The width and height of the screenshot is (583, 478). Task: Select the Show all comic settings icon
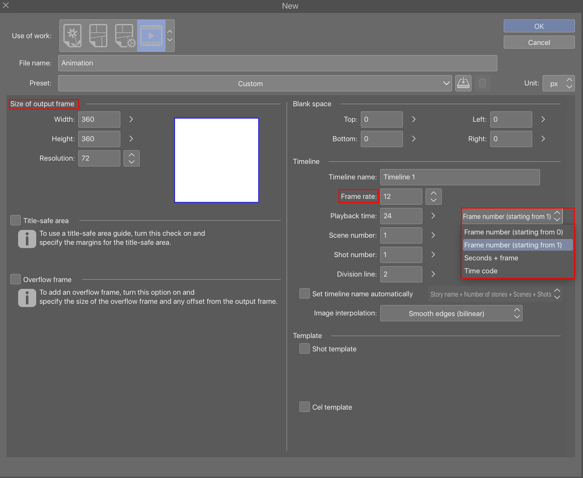click(124, 35)
